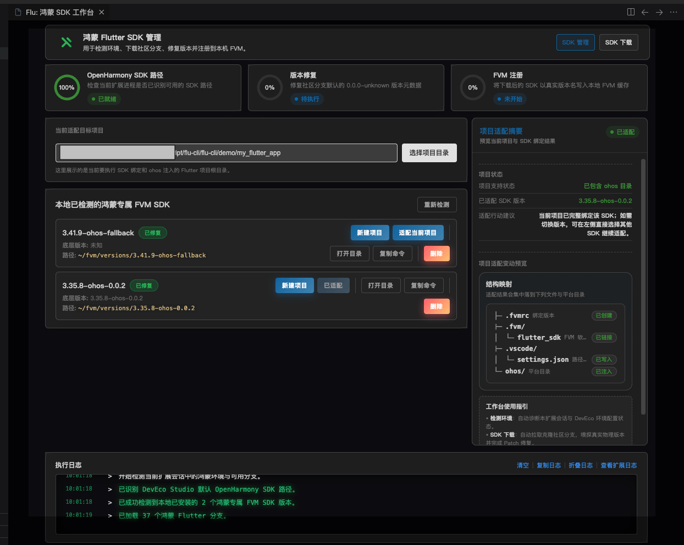Click 清空 log link

point(523,465)
